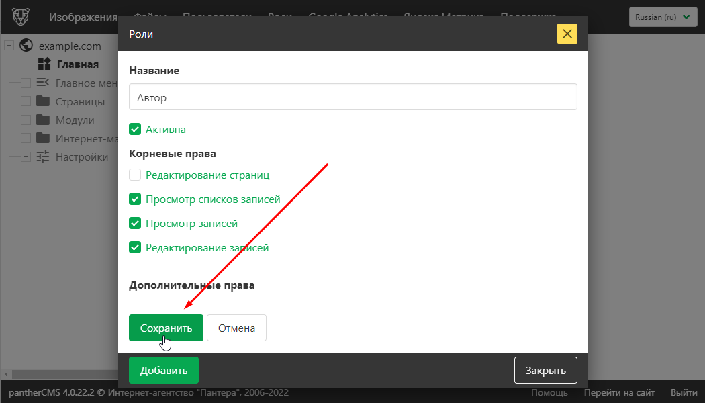
Task: Click the Выйти link in footer
Action: [x=683, y=392]
